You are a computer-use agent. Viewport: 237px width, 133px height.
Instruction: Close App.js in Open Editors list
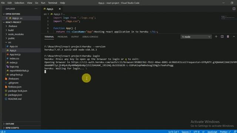(7, 18)
